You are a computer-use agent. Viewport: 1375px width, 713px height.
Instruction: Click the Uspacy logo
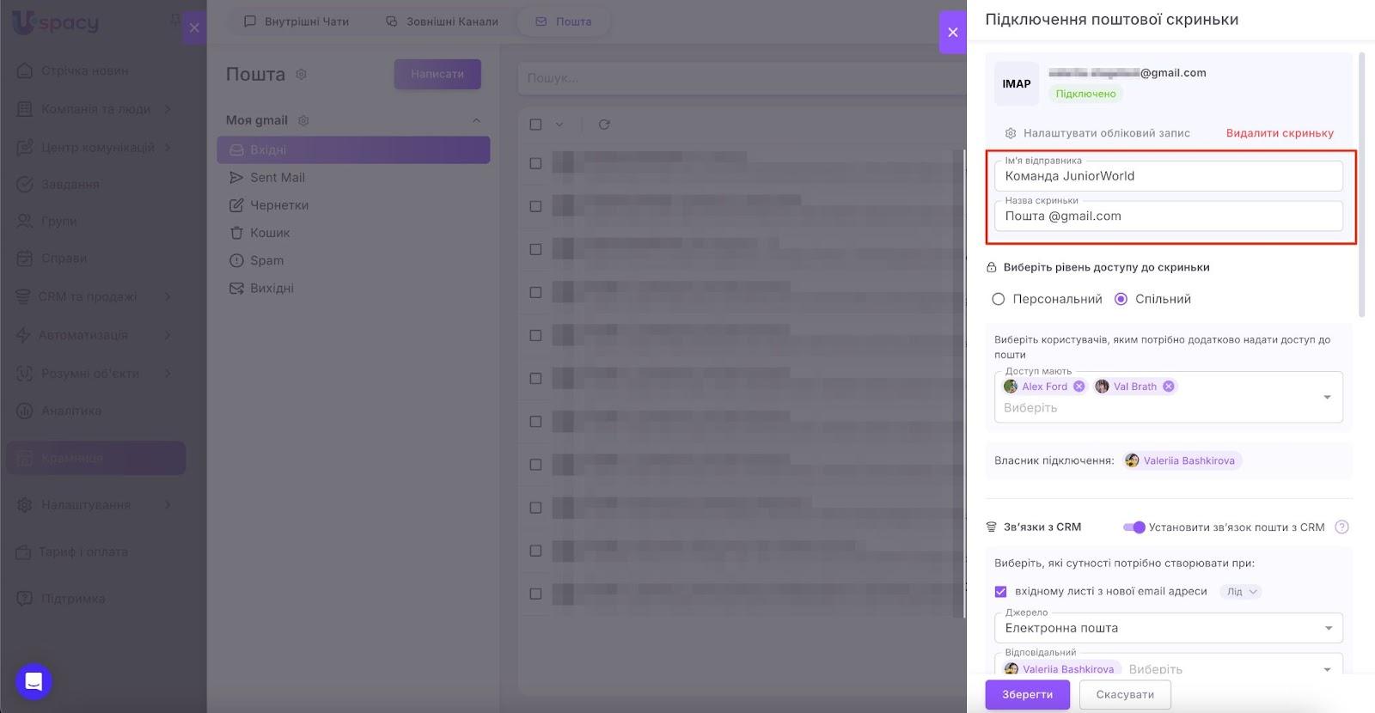[x=56, y=23]
